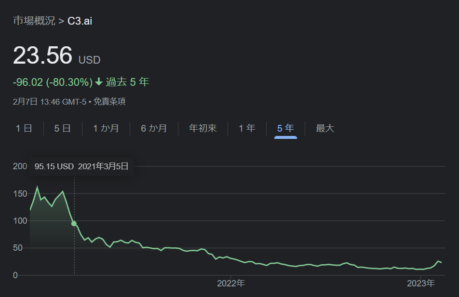Image resolution: width=459 pixels, height=297 pixels.
Task: Click the green down-arrow change icon
Action: click(x=99, y=82)
